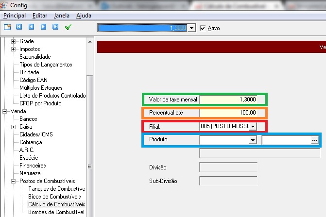This screenshot has height=217, width=326.
Task: Select Espécie tree item
Action: tap(29, 158)
